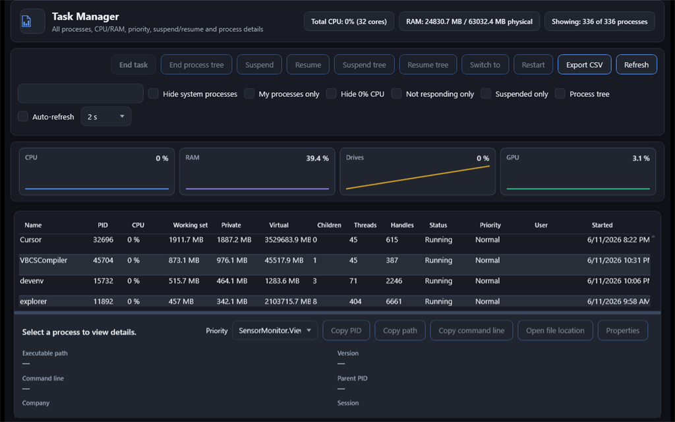The height and width of the screenshot is (422, 675).
Task: Sort by Handles column header
Action: tap(402, 226)
